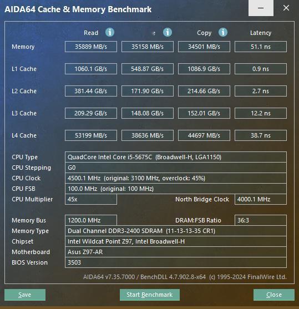Click the L4 Cache row label
Screen dimensions: 299x309
[24, 135]
